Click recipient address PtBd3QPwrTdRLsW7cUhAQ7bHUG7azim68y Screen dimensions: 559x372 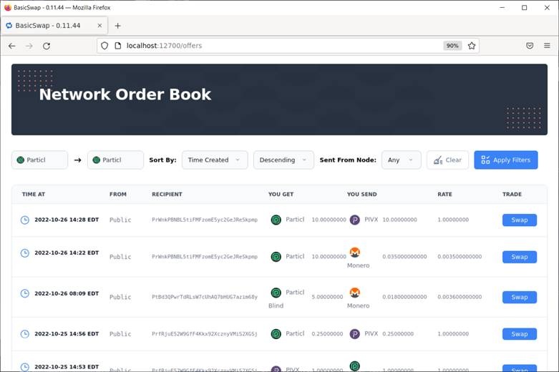coord(205,297)
